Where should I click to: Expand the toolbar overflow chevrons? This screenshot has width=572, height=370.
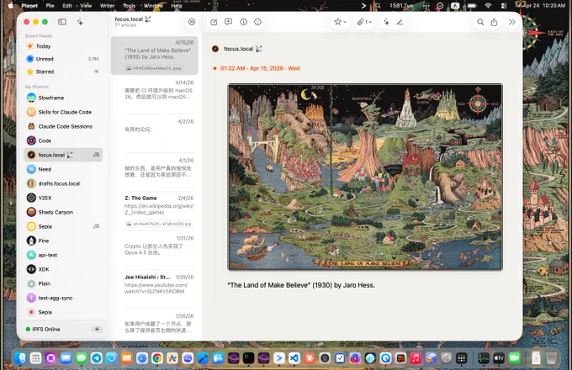511,22
